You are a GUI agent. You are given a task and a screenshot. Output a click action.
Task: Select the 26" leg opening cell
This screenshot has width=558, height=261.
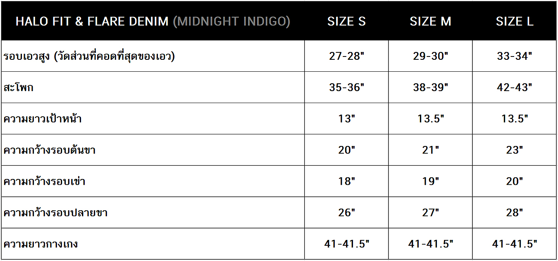[346, 213]
